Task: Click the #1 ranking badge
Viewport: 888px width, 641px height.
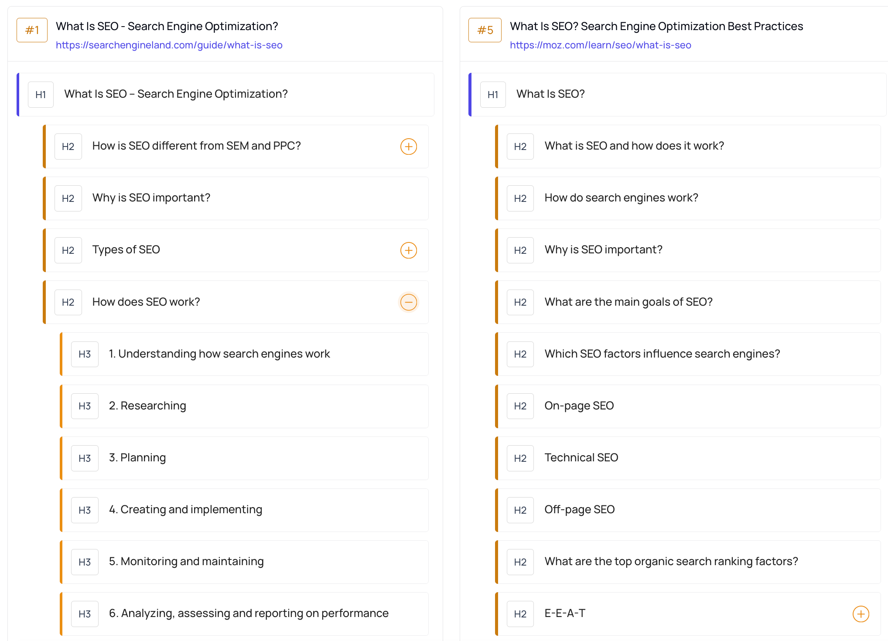Action: pos(31,30)
